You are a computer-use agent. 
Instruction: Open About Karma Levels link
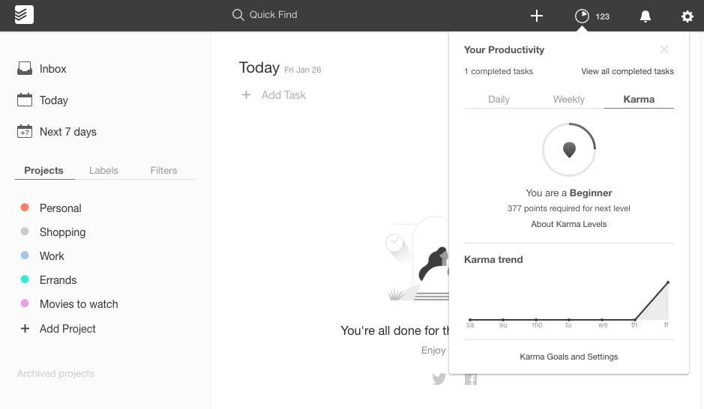[x=569, y=224]
